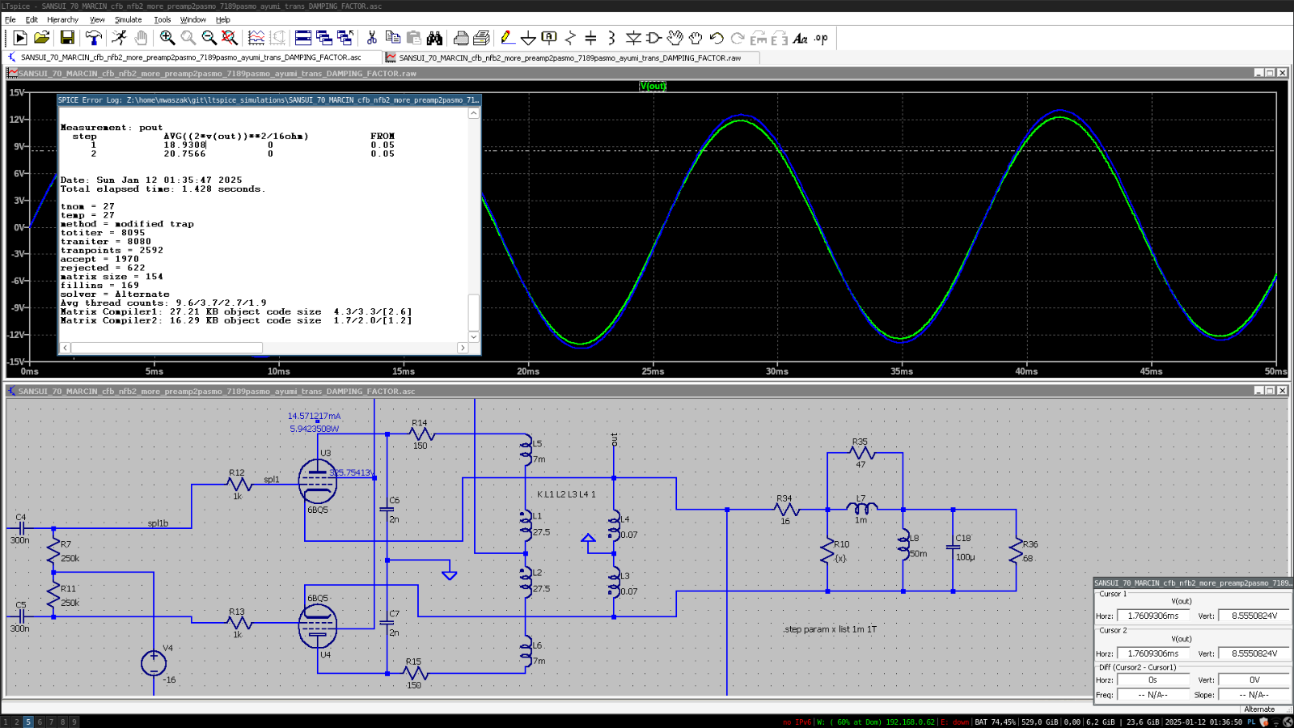This screenshot has height=728, width=1294.
Task: Click error log horizontal scroll left arrow
Action: [65, 348]
